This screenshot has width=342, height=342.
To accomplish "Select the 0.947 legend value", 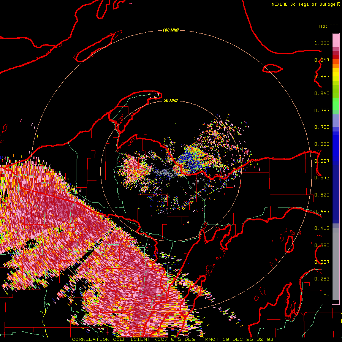I will click(x=322, y=60).
